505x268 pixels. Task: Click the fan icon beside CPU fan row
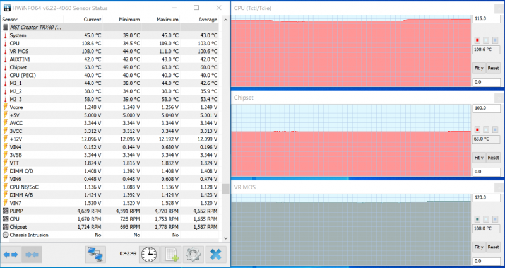5,219
